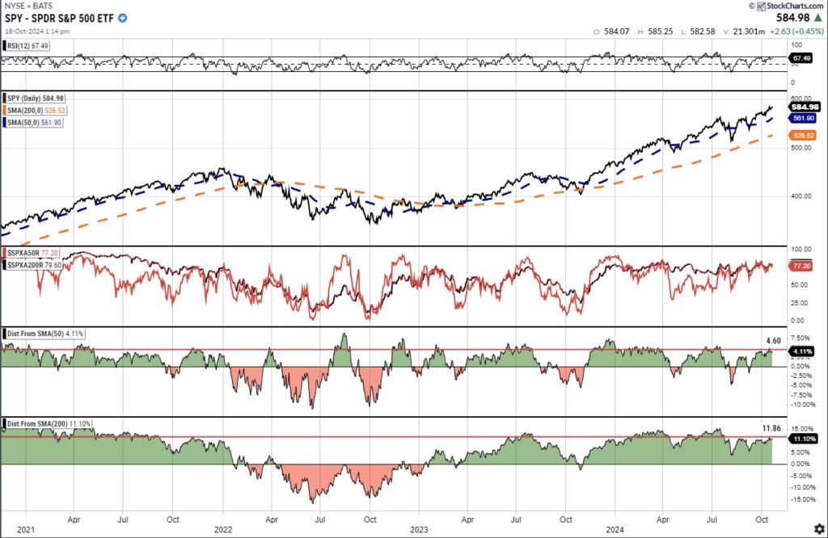This screenshot has height=538, width=828.
Task: Click the 7.50% axis label
Action: pyautogui.click(x=800, y=338)
